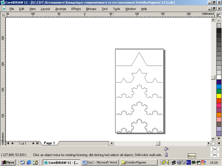Click the horizontal scrollbar thumb

coord(158,143)
